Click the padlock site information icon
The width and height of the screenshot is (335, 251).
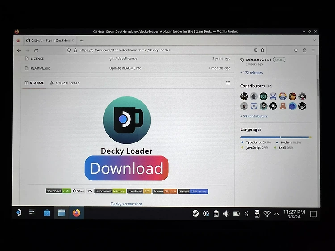click(75, 50)
